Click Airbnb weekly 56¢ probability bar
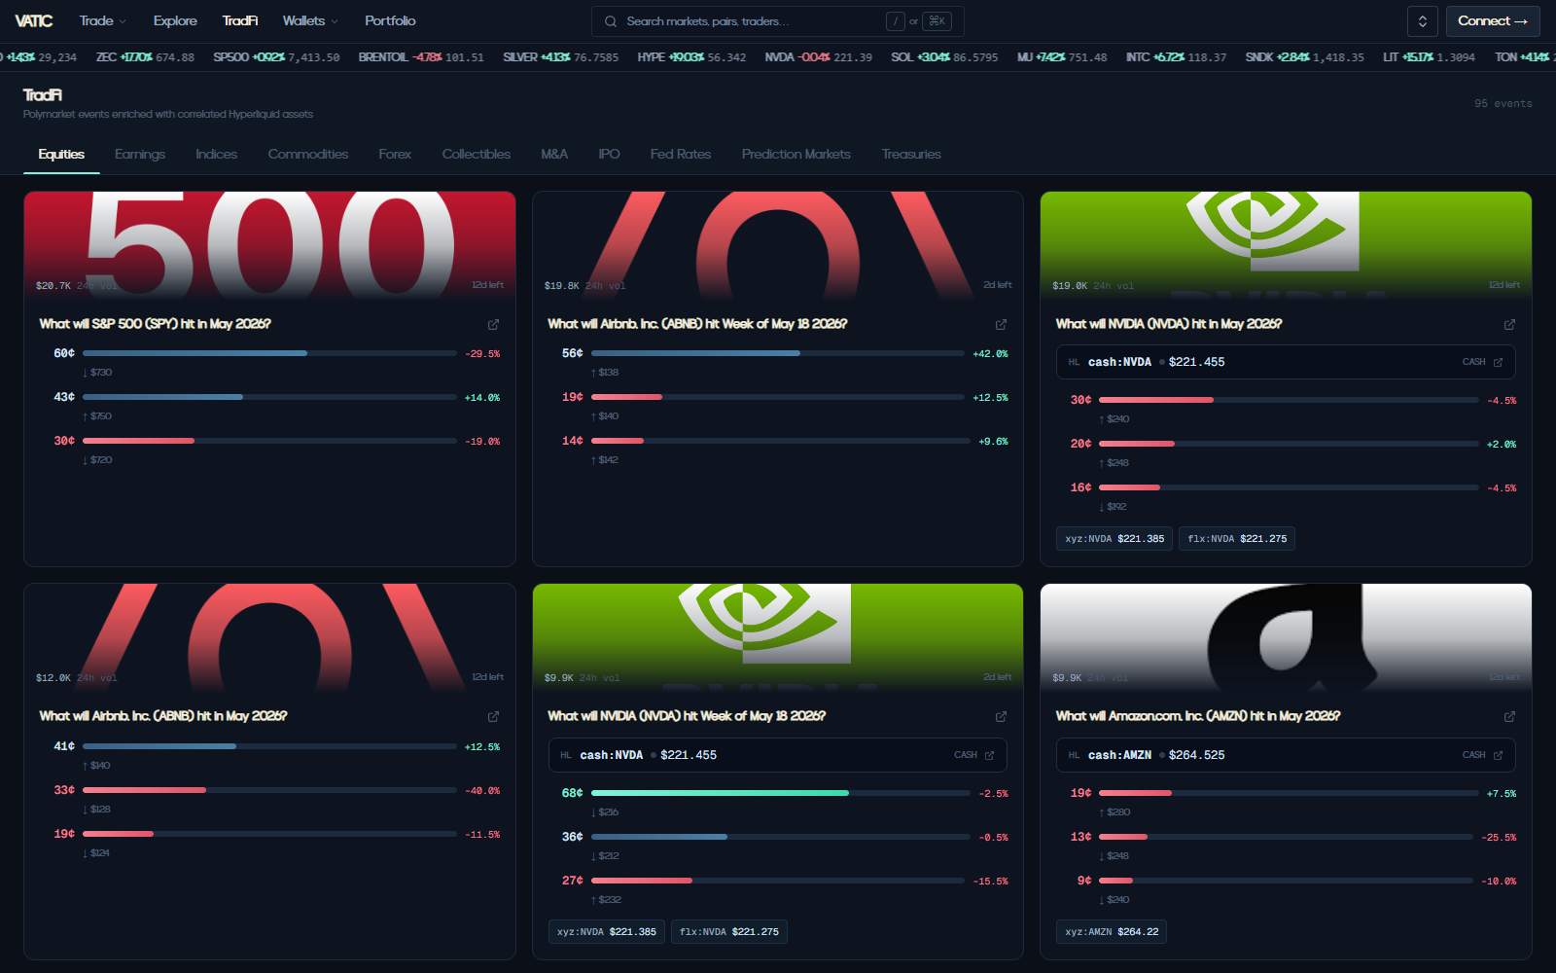 pos(778,353)
